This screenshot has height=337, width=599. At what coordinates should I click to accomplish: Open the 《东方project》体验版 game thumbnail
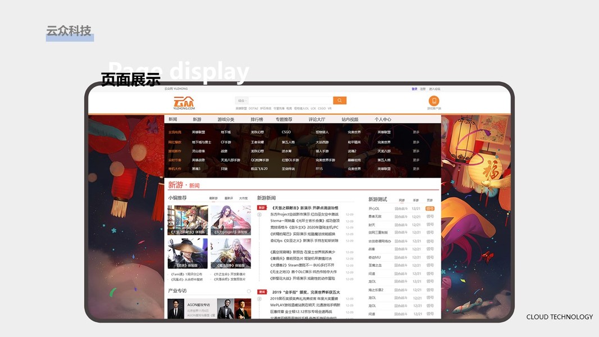point(231,220)
